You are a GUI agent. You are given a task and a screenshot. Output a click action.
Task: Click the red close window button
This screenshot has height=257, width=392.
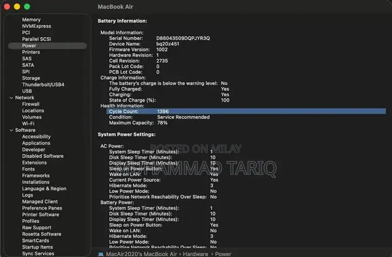tap(7, 7)
